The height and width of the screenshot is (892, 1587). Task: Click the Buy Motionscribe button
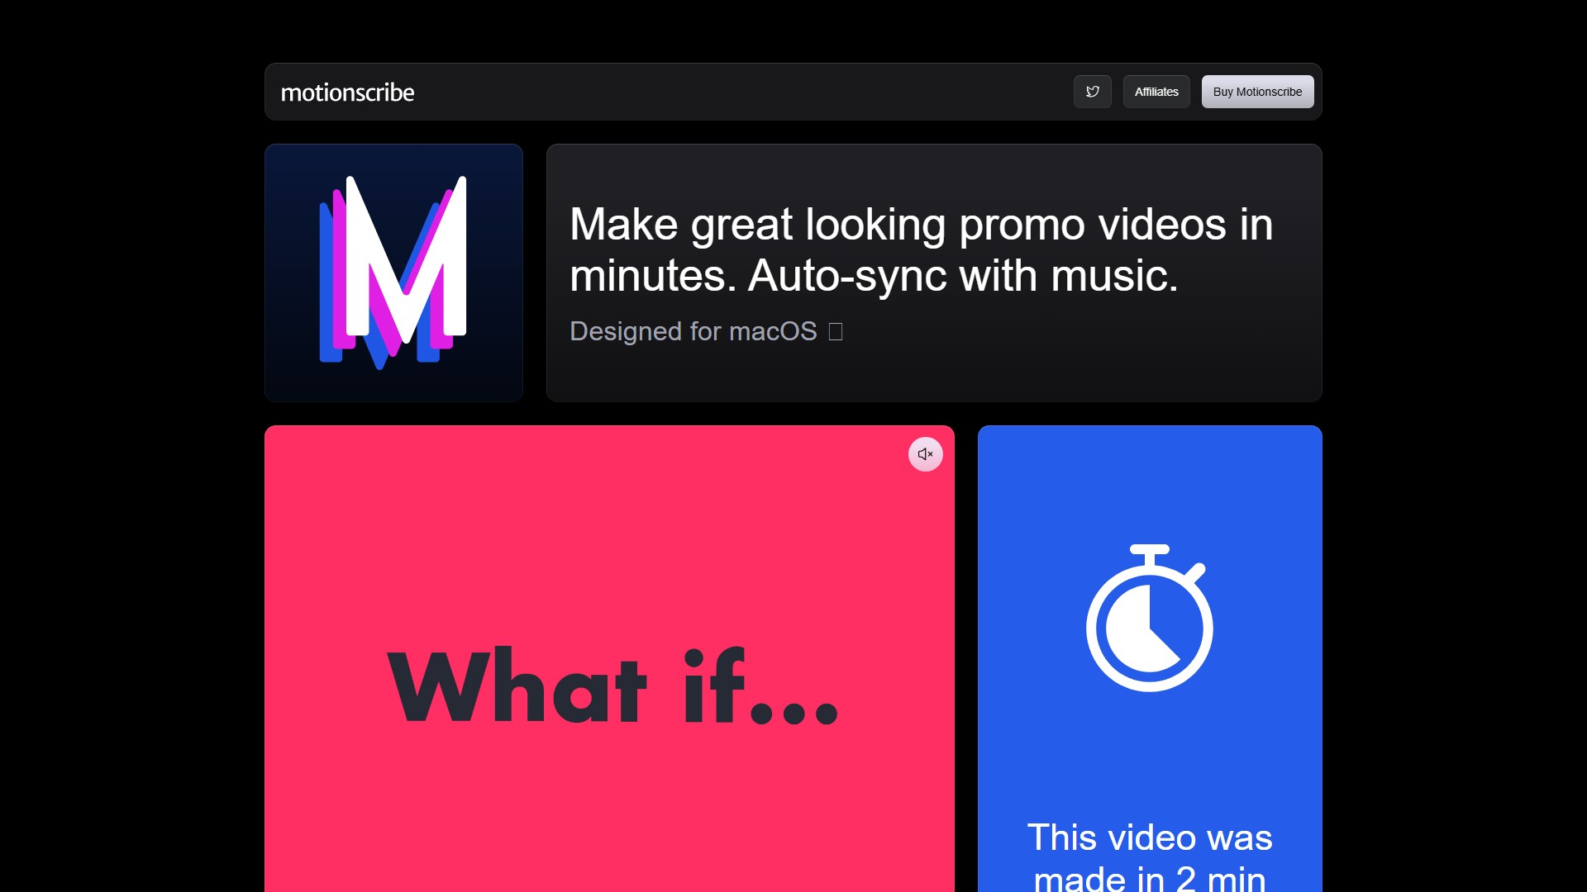(1257, 92)
